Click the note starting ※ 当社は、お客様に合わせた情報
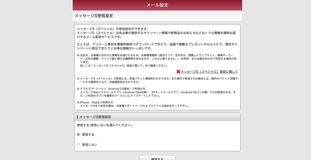 [157, 60]
